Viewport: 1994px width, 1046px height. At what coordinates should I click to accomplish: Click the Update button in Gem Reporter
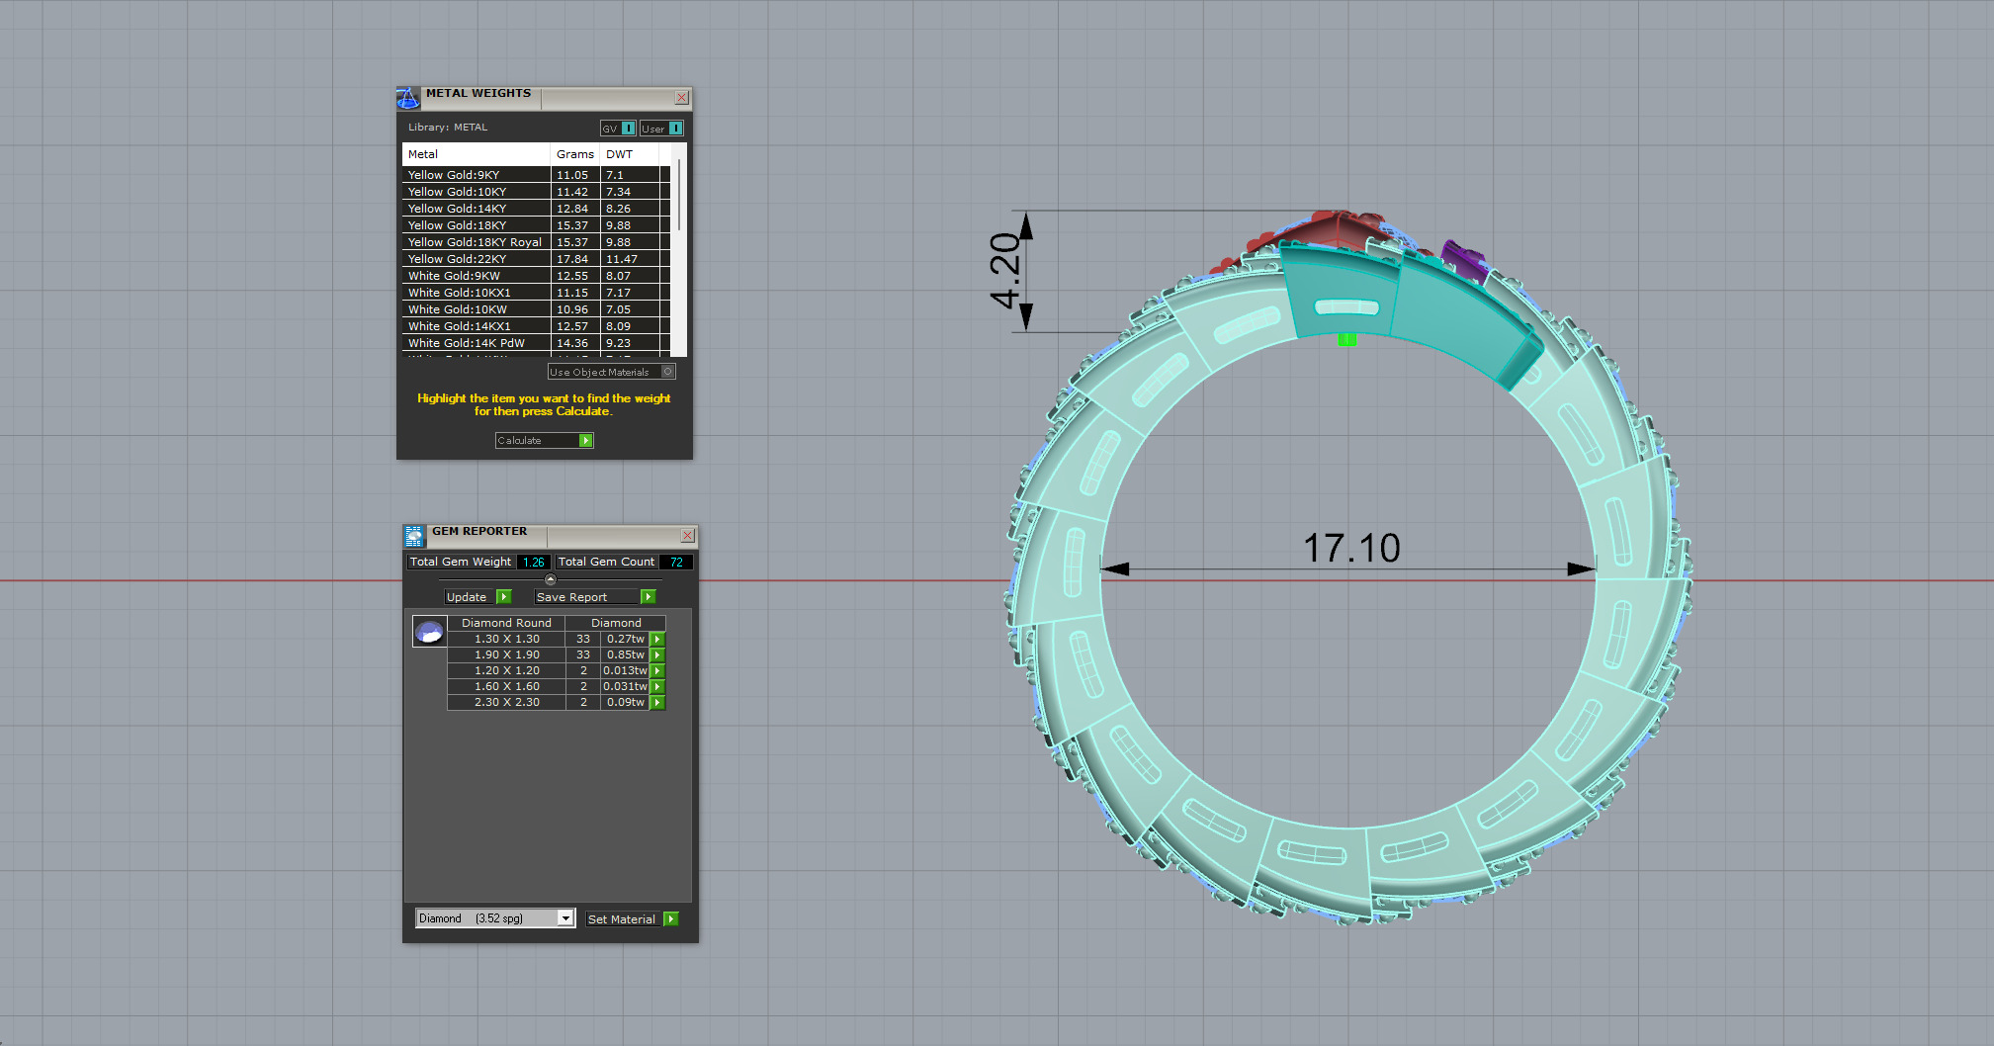(477, 597)
